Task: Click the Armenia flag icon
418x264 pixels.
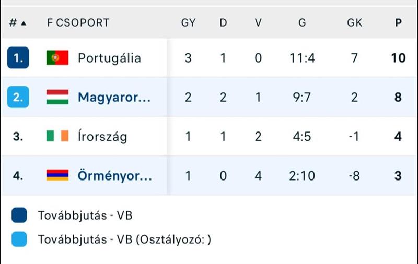Action: point(57,176)
